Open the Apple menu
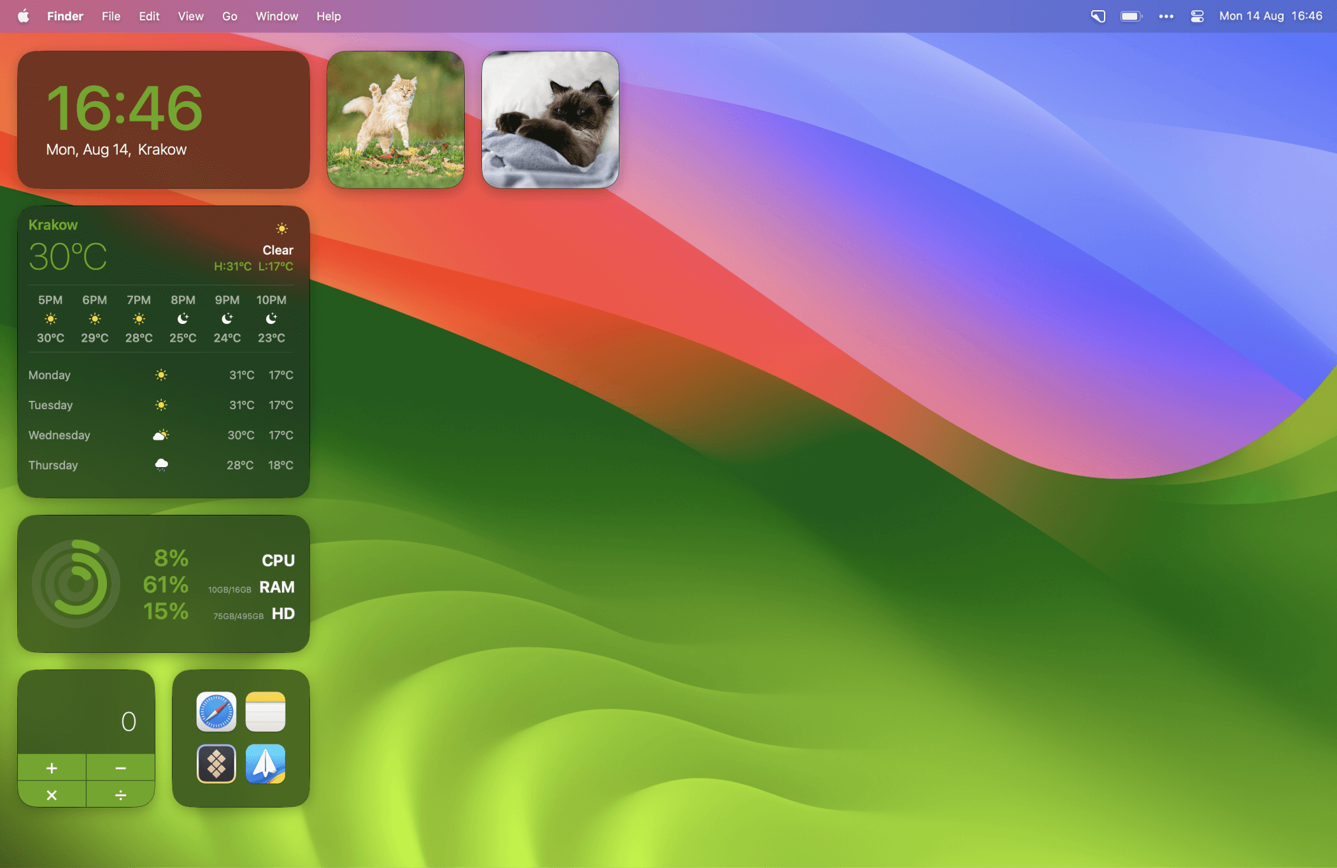 click(24, 16)
